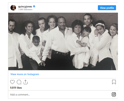Viewport: 124px width, 101px height.
Task: Open comments via the speech bubble icon
Action: [x=19, y=82]
